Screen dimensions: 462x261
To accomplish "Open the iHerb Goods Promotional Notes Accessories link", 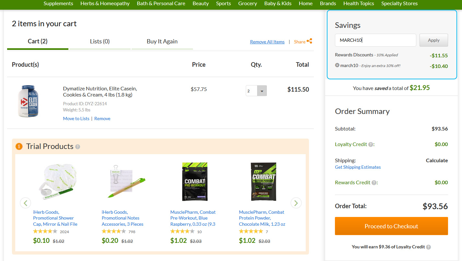I will click(x=123, y=218).
